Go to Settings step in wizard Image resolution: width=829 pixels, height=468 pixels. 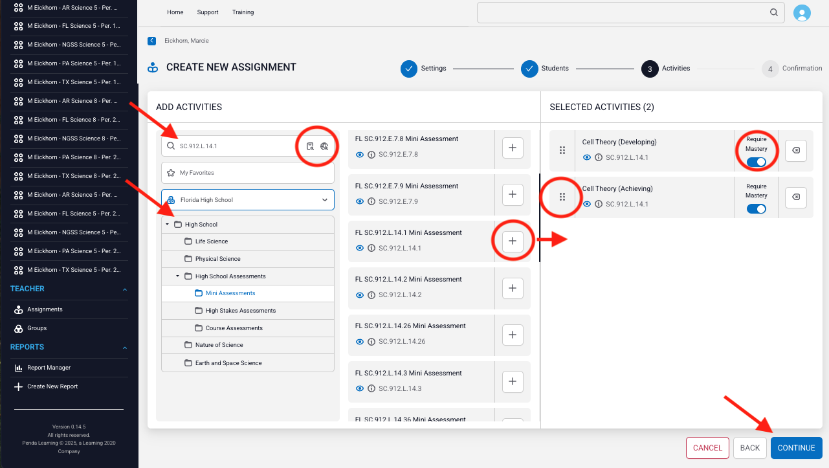click(x=423, y=69)
